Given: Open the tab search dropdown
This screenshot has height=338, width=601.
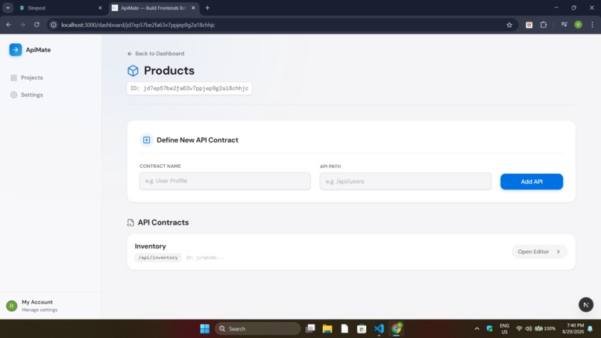Looking at the screenshot, I should point(7,8).
